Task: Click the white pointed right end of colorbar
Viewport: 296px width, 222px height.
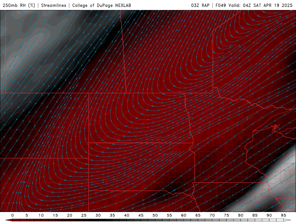Action: tap(287, 220)
